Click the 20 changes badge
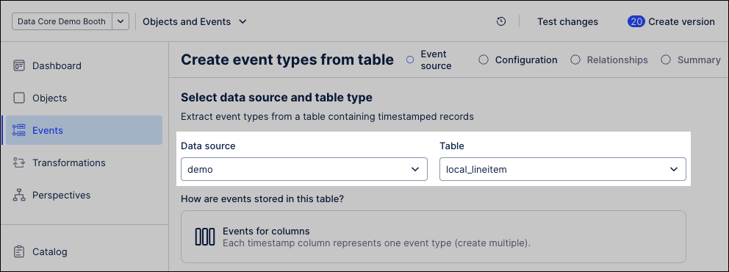Viewport: 729px width, 272px height. (x=636, y=21)
